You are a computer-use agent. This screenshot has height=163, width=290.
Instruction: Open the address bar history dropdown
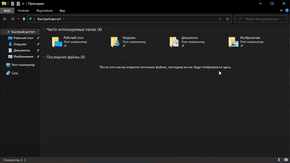point(220,19)
